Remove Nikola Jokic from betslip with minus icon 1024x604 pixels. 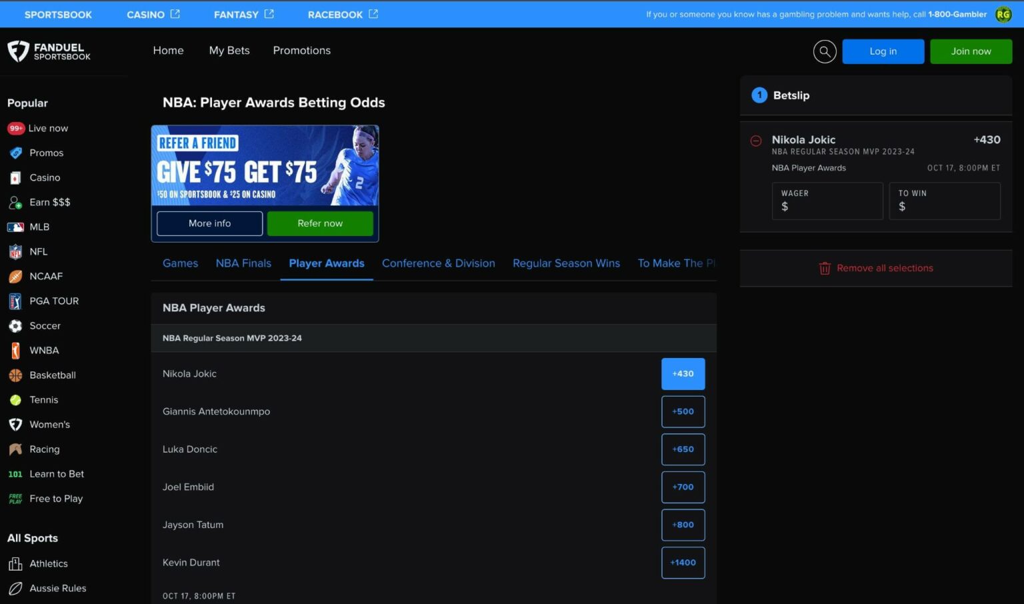coord(756,141)
